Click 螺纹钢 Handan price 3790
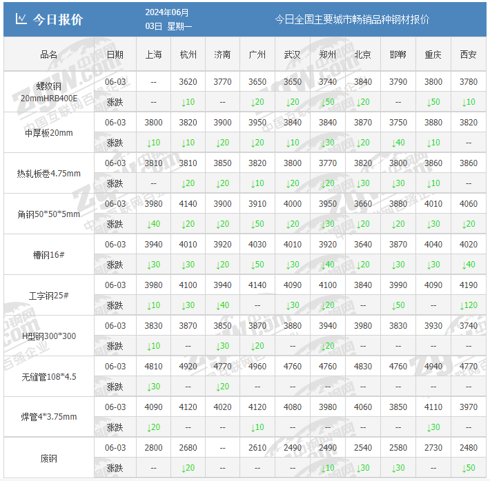 click(x=398, y=82)
